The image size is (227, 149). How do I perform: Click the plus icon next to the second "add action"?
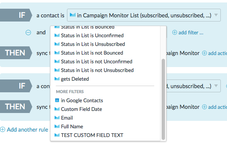click(x=204, y=107)
